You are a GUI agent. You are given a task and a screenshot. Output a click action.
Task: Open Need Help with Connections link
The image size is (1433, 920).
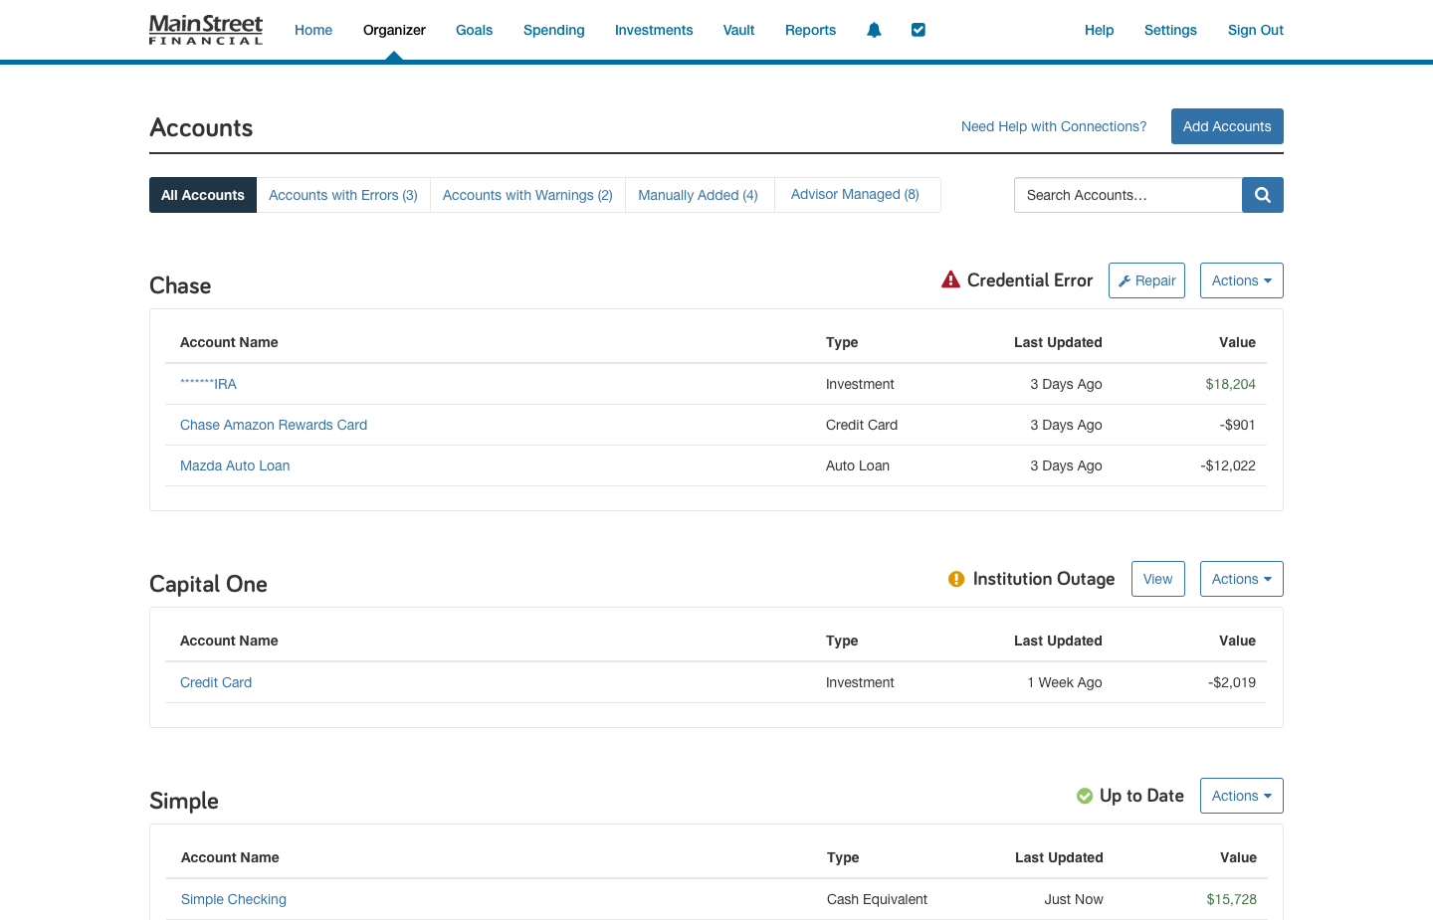[1053, 126]
